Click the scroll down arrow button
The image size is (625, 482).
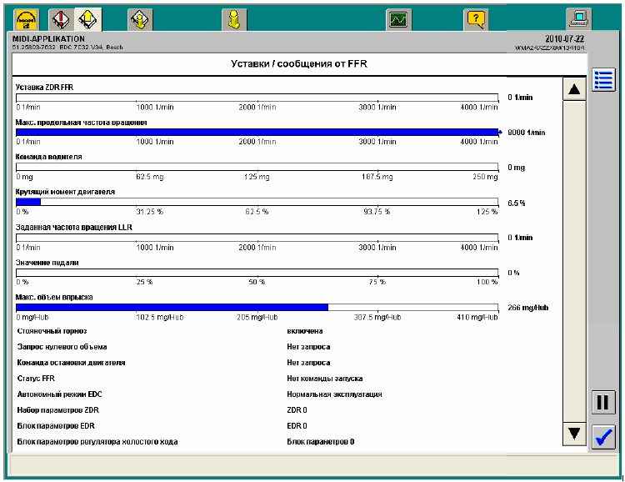coord(574,434)
